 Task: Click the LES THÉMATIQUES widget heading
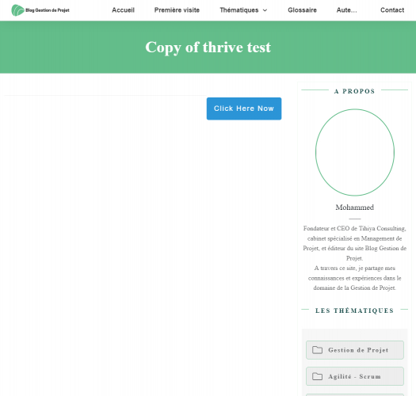point(355,310)
